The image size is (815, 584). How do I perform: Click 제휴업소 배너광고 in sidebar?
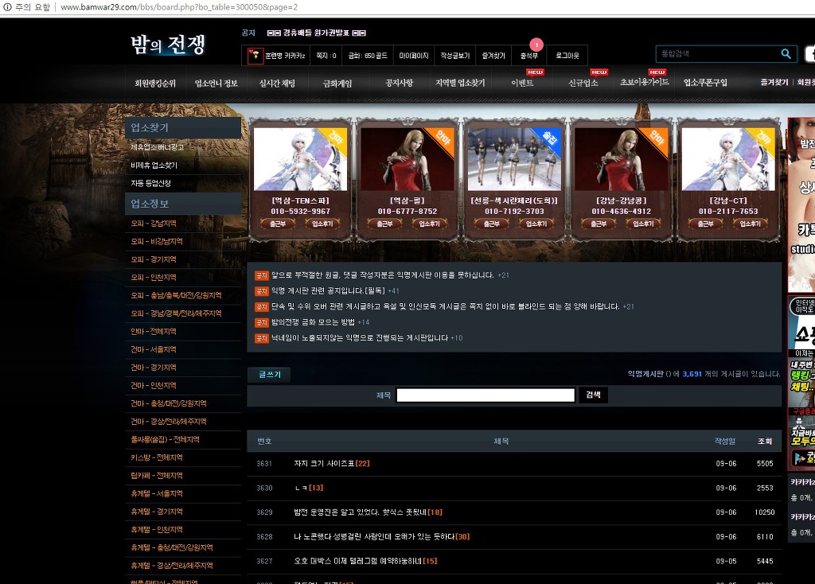point(157,147)
